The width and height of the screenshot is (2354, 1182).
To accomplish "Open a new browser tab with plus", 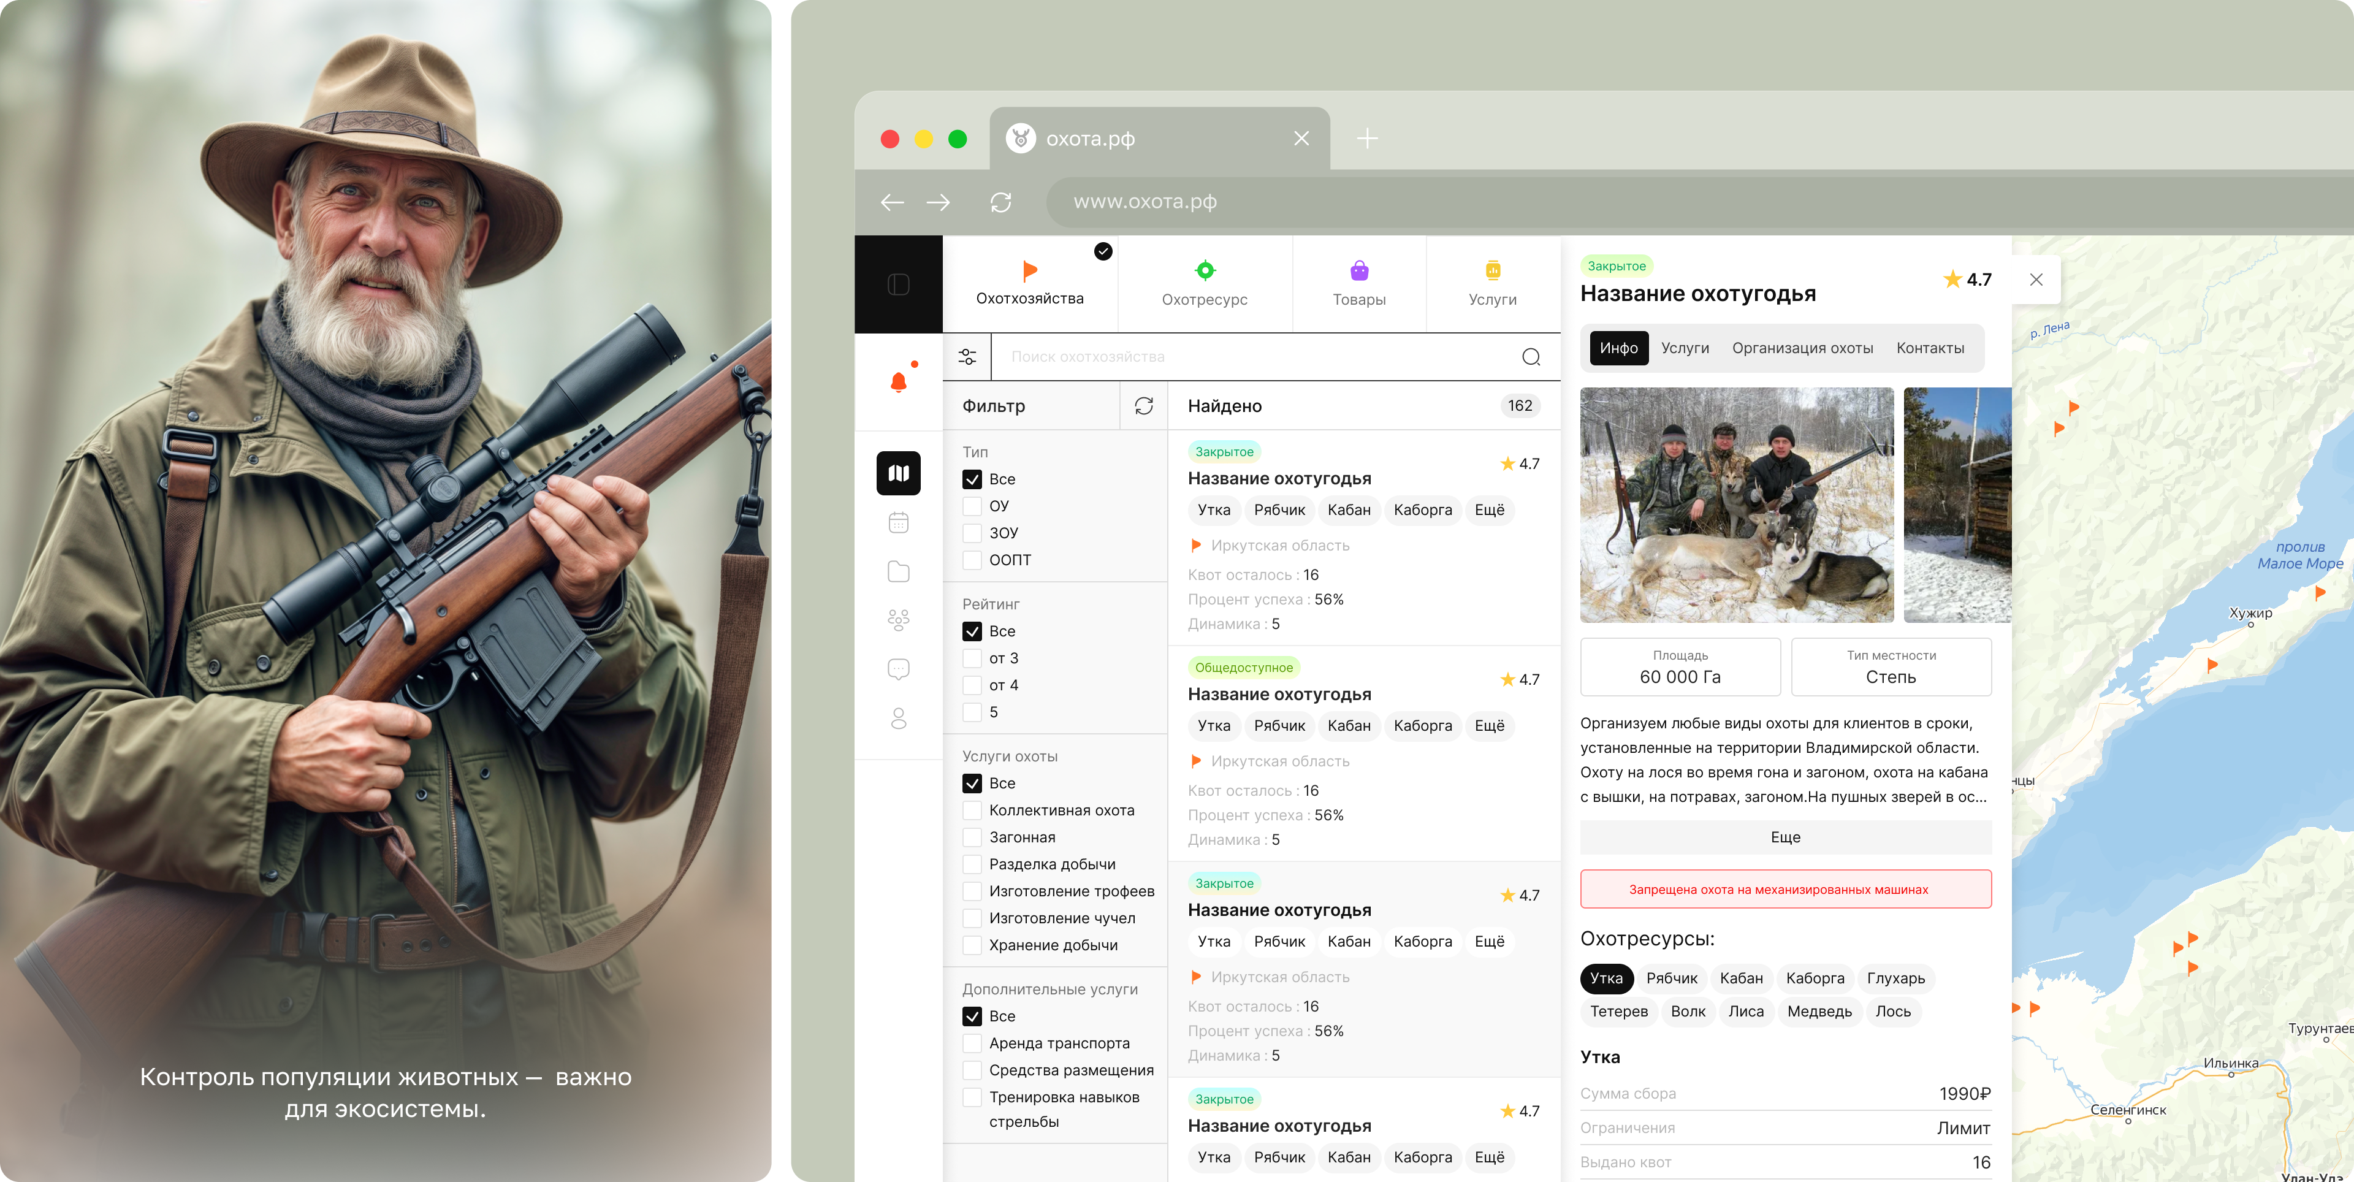I will pyautogui.click(x=1367, y=139).
